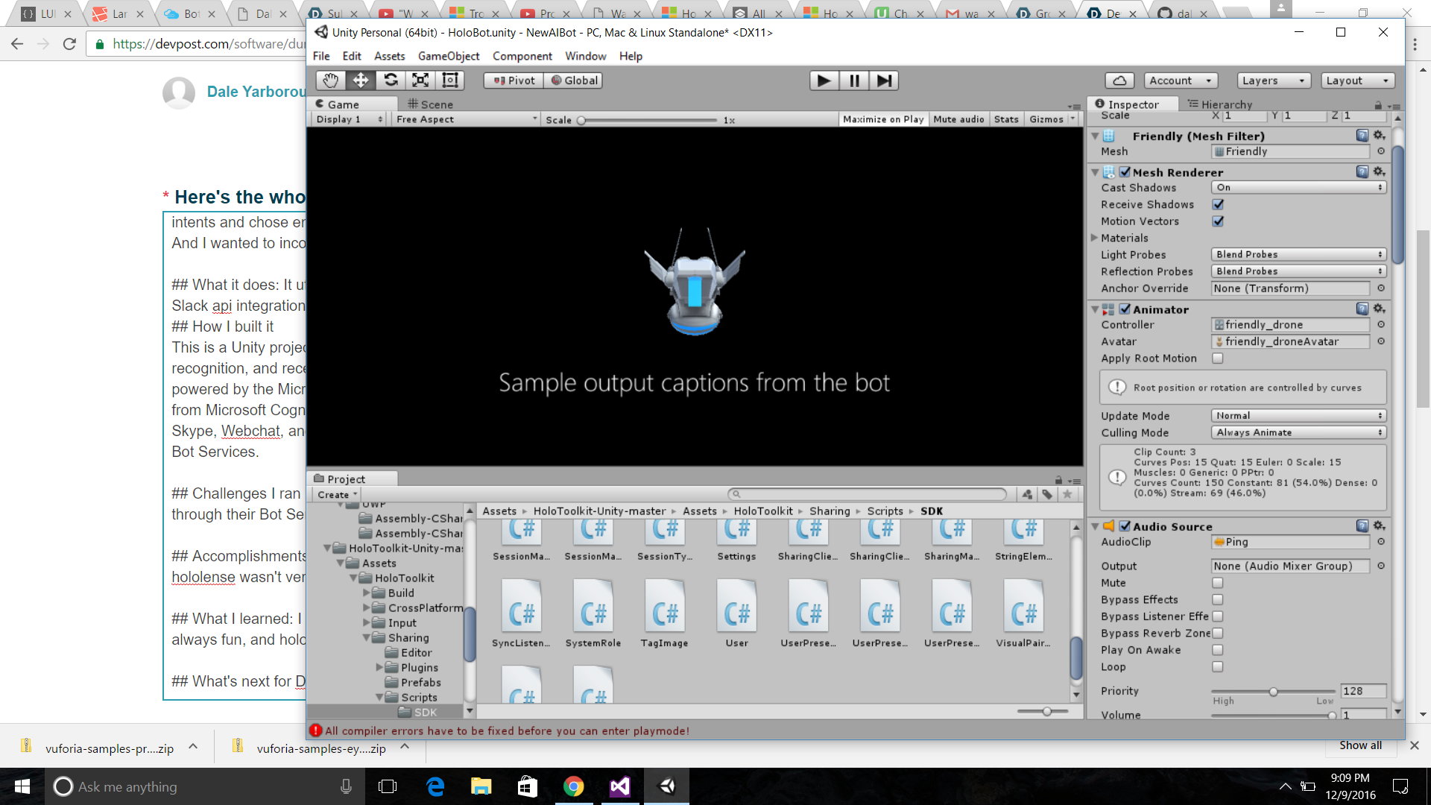Adjust the audio Priority slider
The height and width of the screenshot is (805, 1431).
click(x=1273, y=692)
